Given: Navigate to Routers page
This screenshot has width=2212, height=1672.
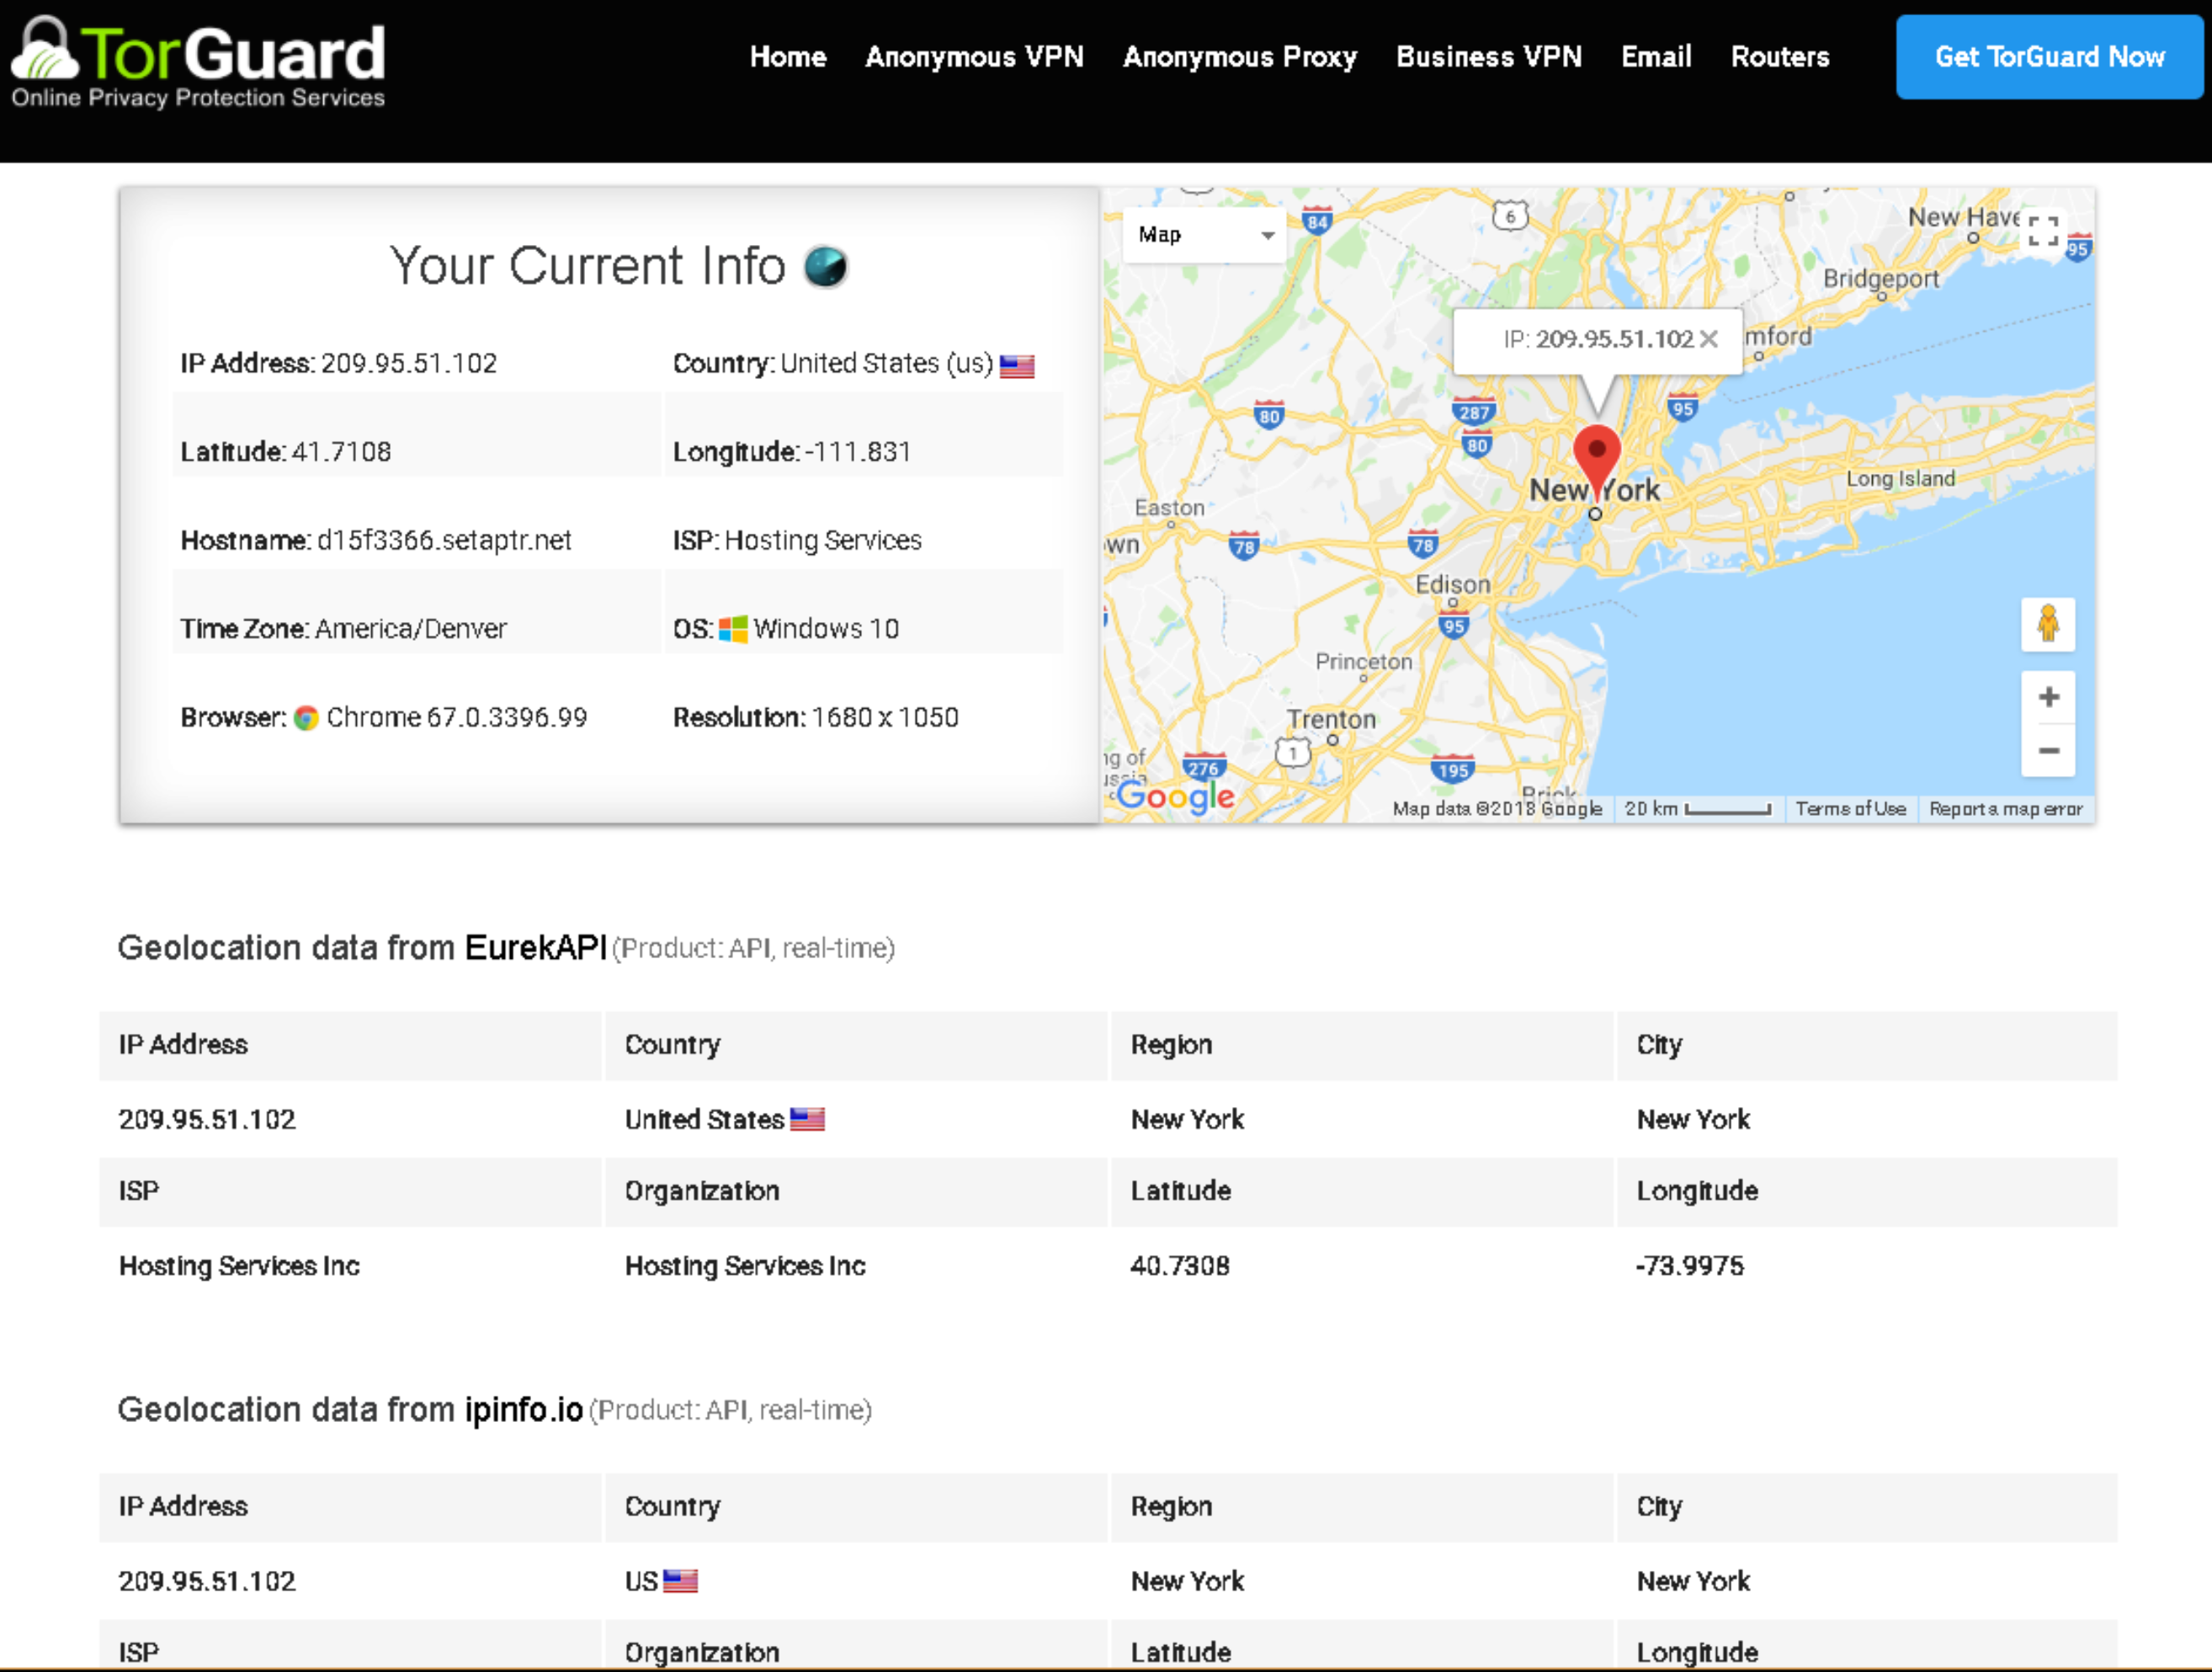Looking at the screenshot, I should (1780, 57).
